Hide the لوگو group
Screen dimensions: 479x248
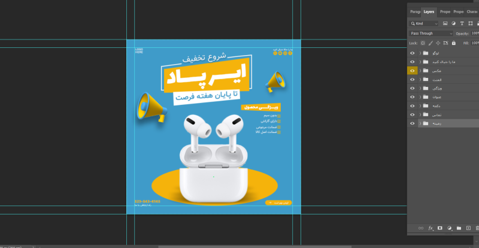pos(413,53)
